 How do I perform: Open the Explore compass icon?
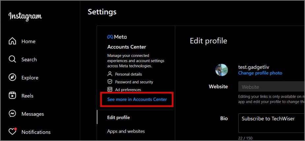[x=13, y=78]
